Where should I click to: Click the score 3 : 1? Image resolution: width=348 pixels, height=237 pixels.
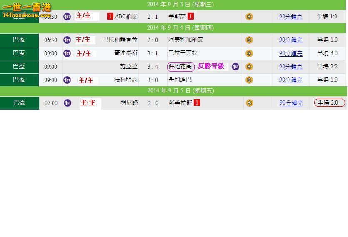153,53
